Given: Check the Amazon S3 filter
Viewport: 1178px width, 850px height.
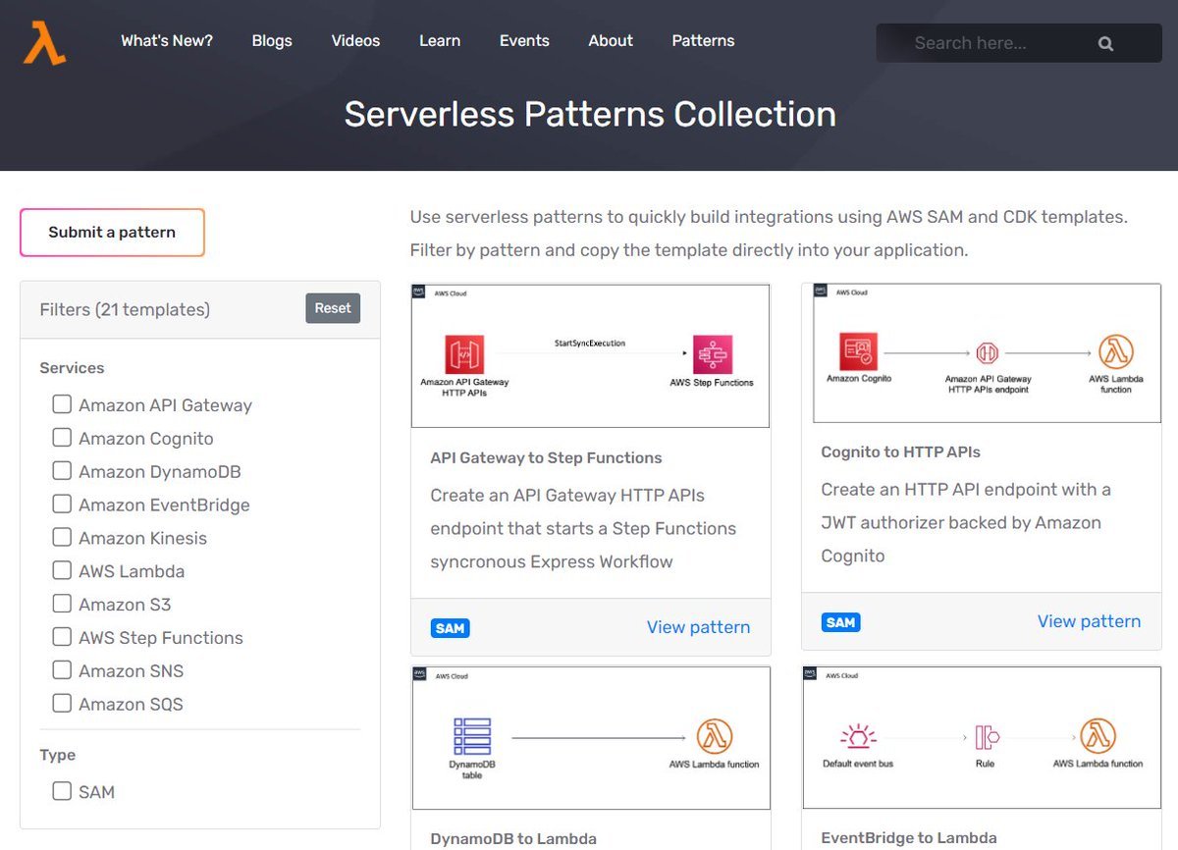Looking at the screenshot, I should coord(62,604).
